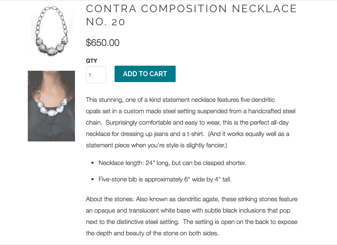This screenshot has height=245, width=337.
Task: Click the QTY label
Action: 91,61
